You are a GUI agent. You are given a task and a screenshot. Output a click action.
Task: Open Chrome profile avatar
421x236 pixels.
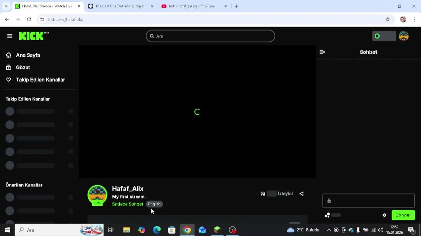point(403,19)
